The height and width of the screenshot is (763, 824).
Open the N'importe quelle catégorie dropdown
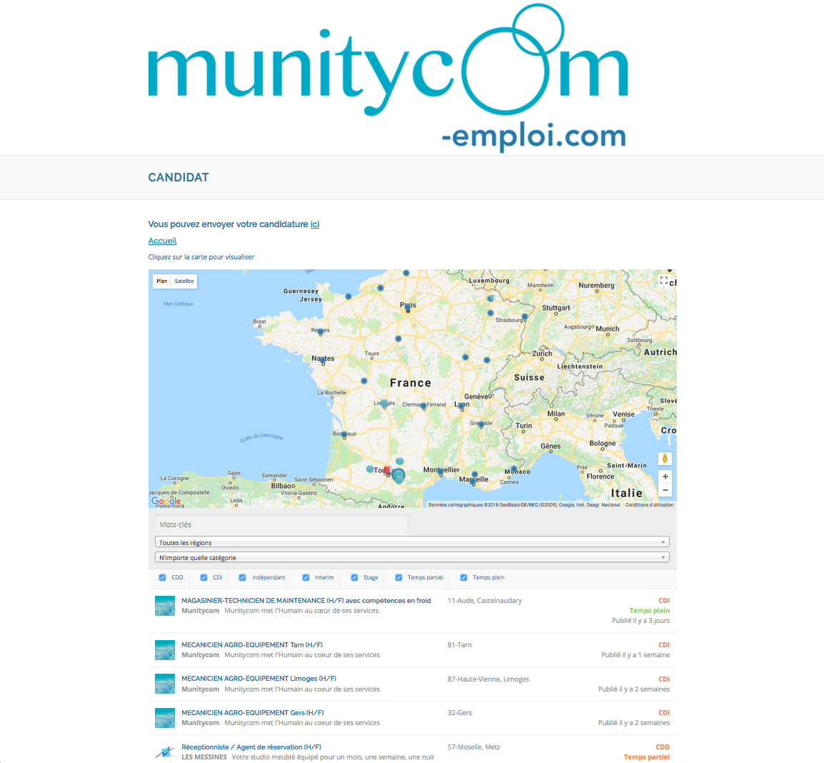pyautogui.click(x=412, y=557)
